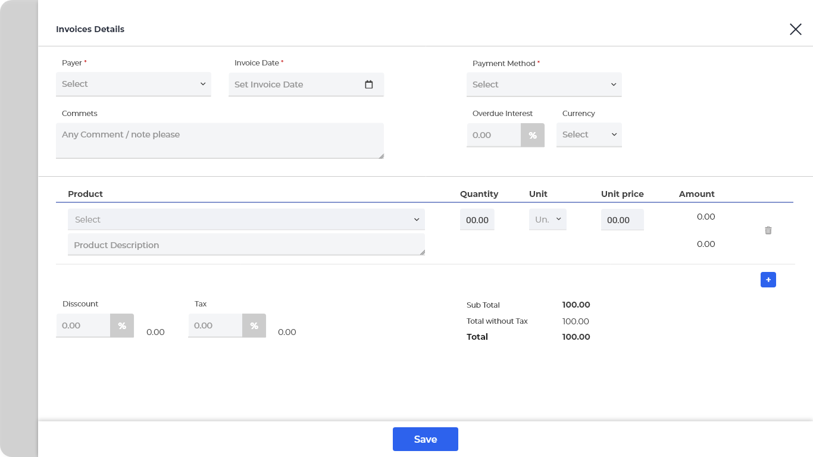Focus the Comments text area
This screenshot has height=457, width=813.
[220, 140]
